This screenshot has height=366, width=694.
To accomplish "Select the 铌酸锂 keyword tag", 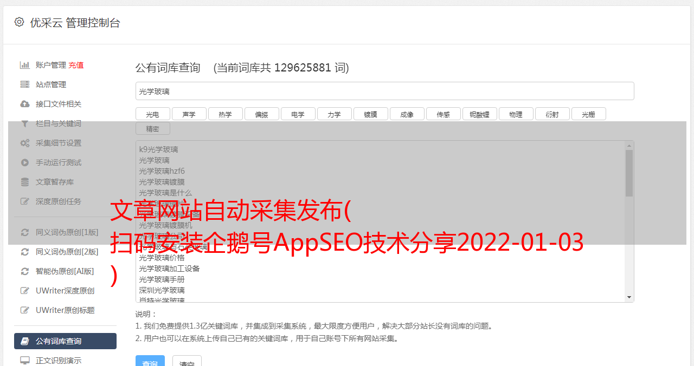I will coord(479,114).
